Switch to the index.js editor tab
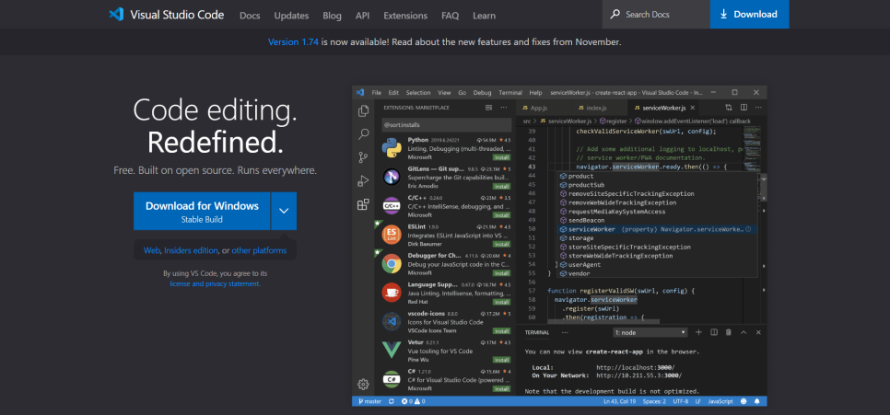This screenshot has width=890, height=415. pos(592,108)
